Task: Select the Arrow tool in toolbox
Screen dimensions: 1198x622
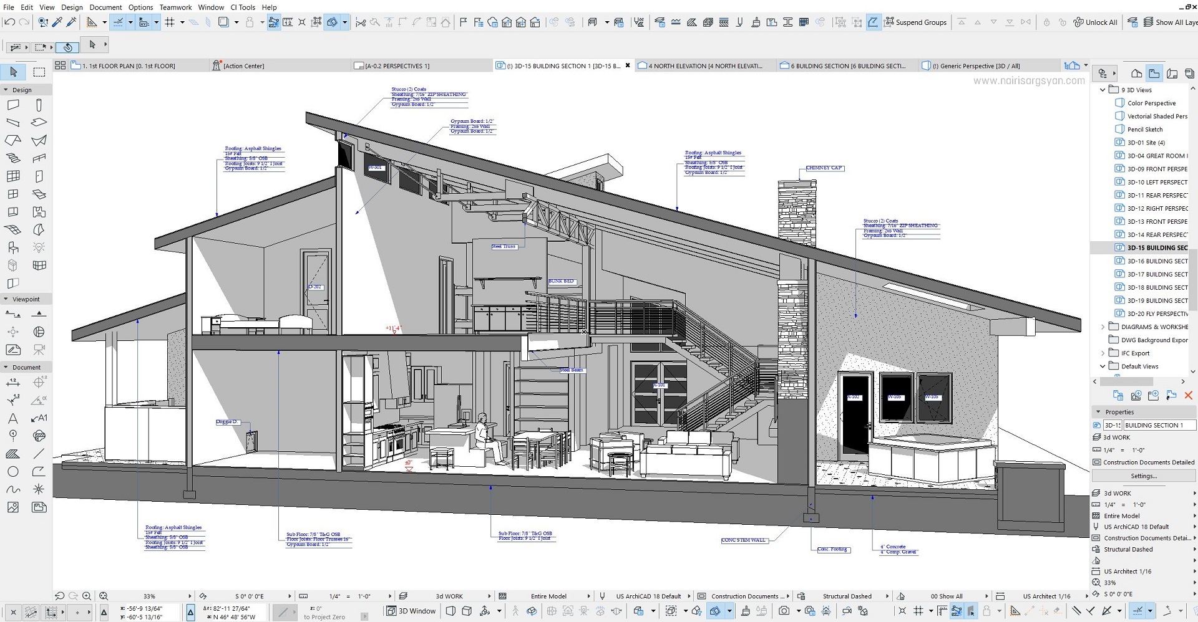Action: point(13,72)
